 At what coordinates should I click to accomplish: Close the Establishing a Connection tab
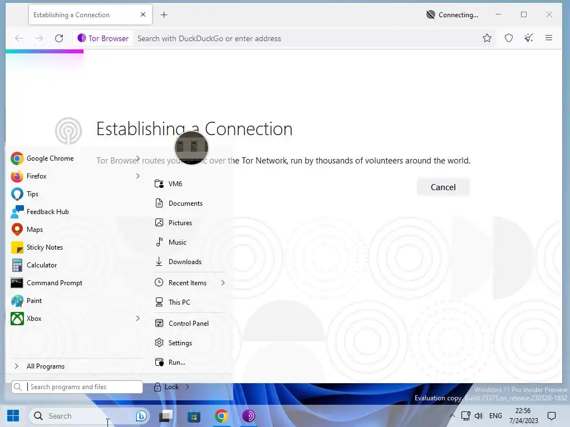143,14
